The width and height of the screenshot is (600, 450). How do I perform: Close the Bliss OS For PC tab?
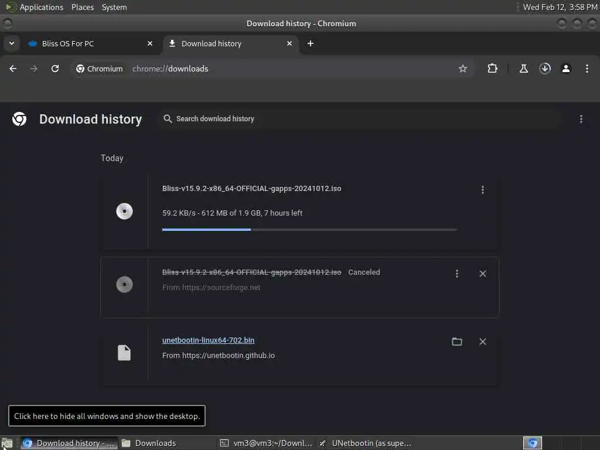click(150, 43)
